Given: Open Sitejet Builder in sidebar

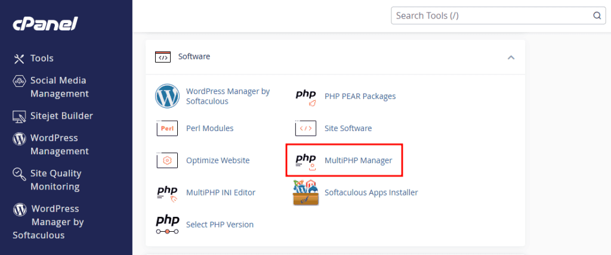Looking at the screenshot, I should [x=61, y=116].
